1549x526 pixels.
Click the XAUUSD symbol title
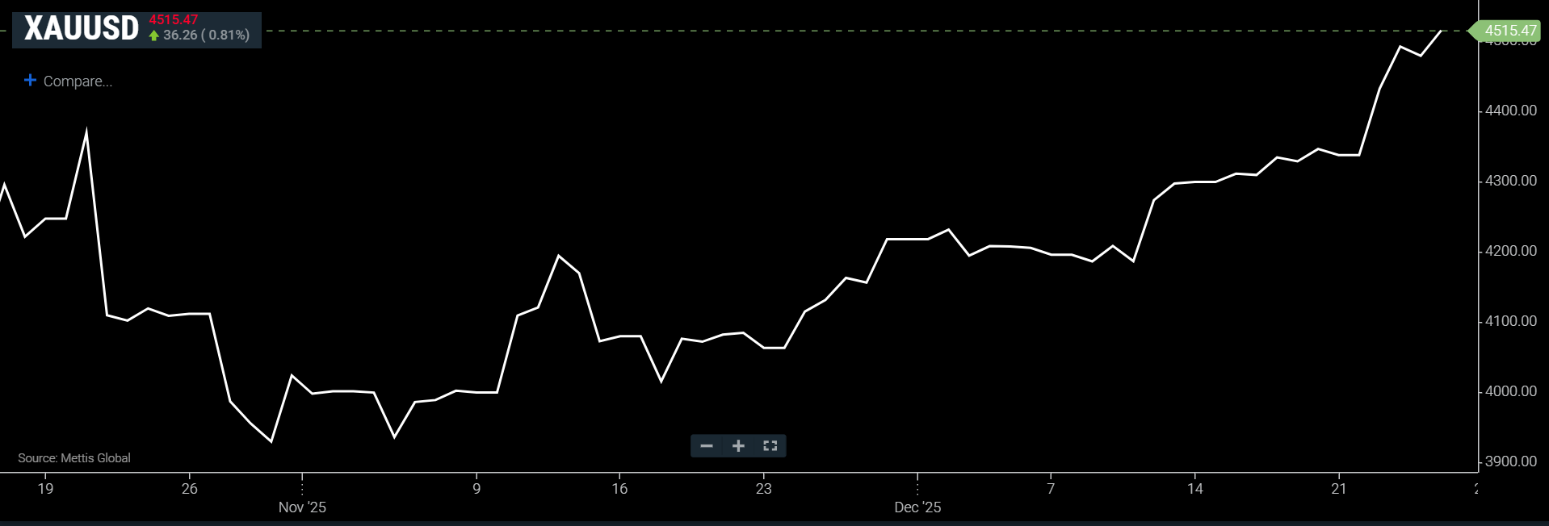(82, 29)
